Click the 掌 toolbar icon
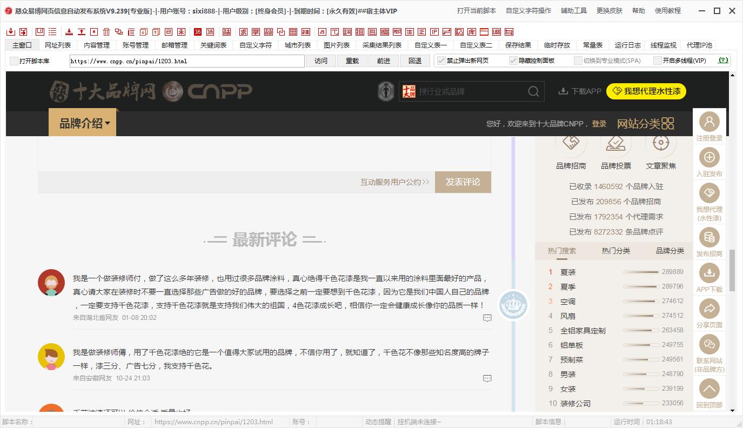Image resolution: width=743 pixels, height=428 pixels. click(x=256, y=32)
